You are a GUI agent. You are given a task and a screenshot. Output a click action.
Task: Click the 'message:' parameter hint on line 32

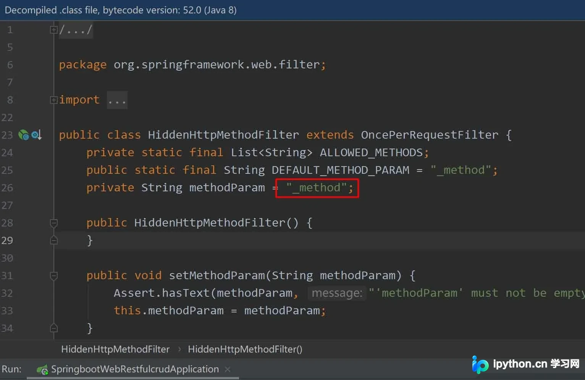point(337,293)
